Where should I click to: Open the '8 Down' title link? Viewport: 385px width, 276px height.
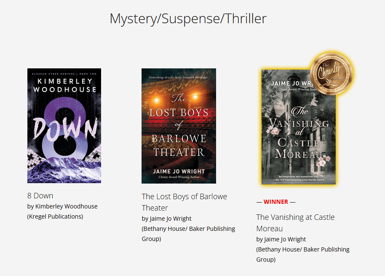click(x=40, y=195)
